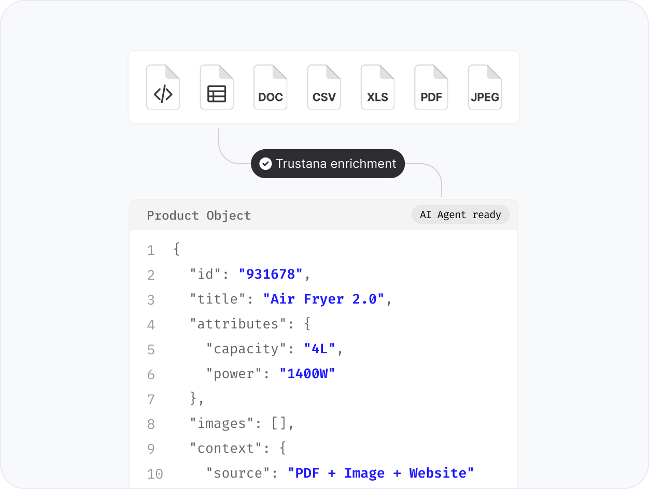Click line number 7
Screen dimensions: 649x489
151,399
